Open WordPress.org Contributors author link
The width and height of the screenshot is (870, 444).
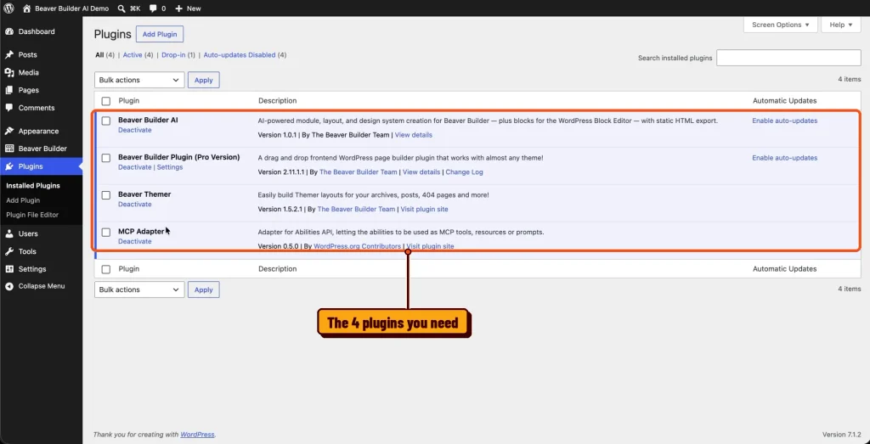(x=358, y=247)
